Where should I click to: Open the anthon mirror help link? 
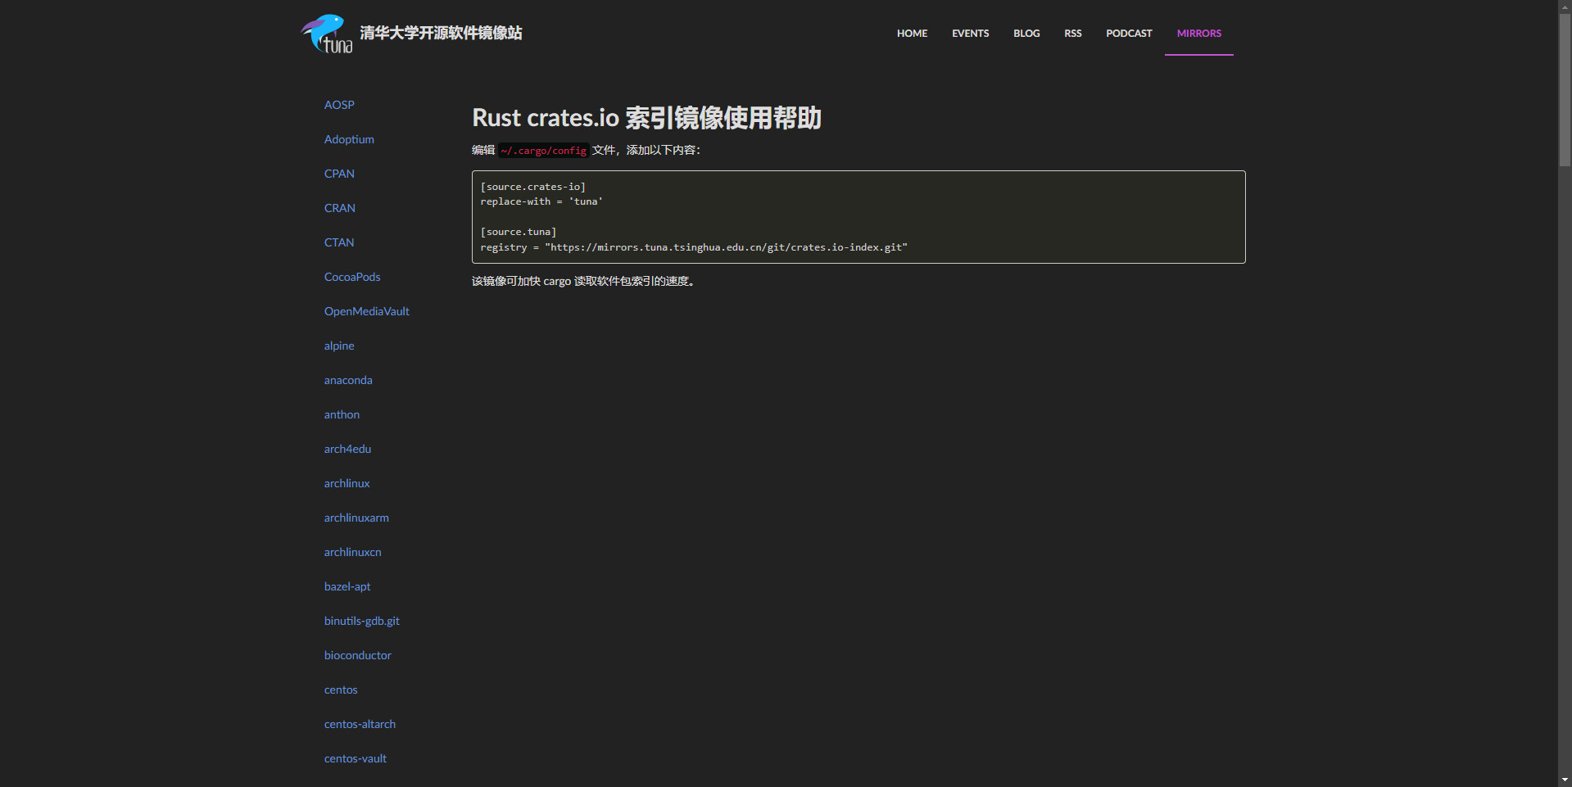pyautogui.click(x=342, y=414)
